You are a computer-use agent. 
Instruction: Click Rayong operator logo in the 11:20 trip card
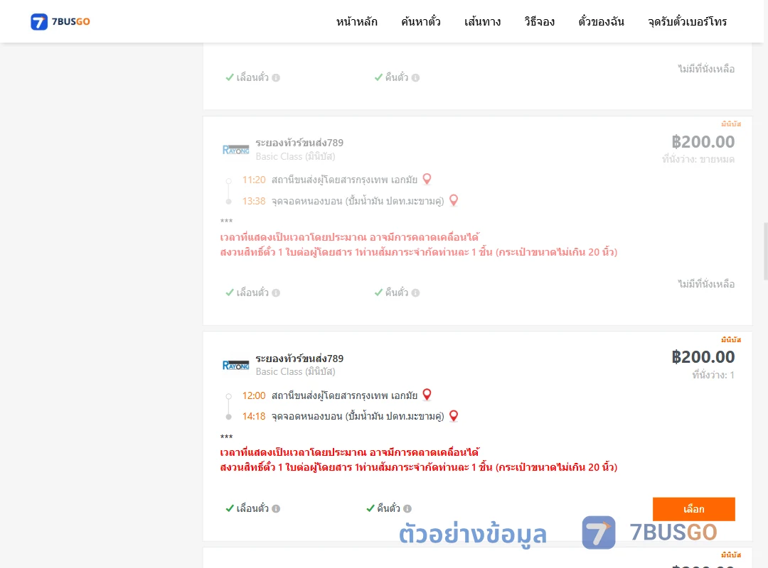[x=235, y=150]
